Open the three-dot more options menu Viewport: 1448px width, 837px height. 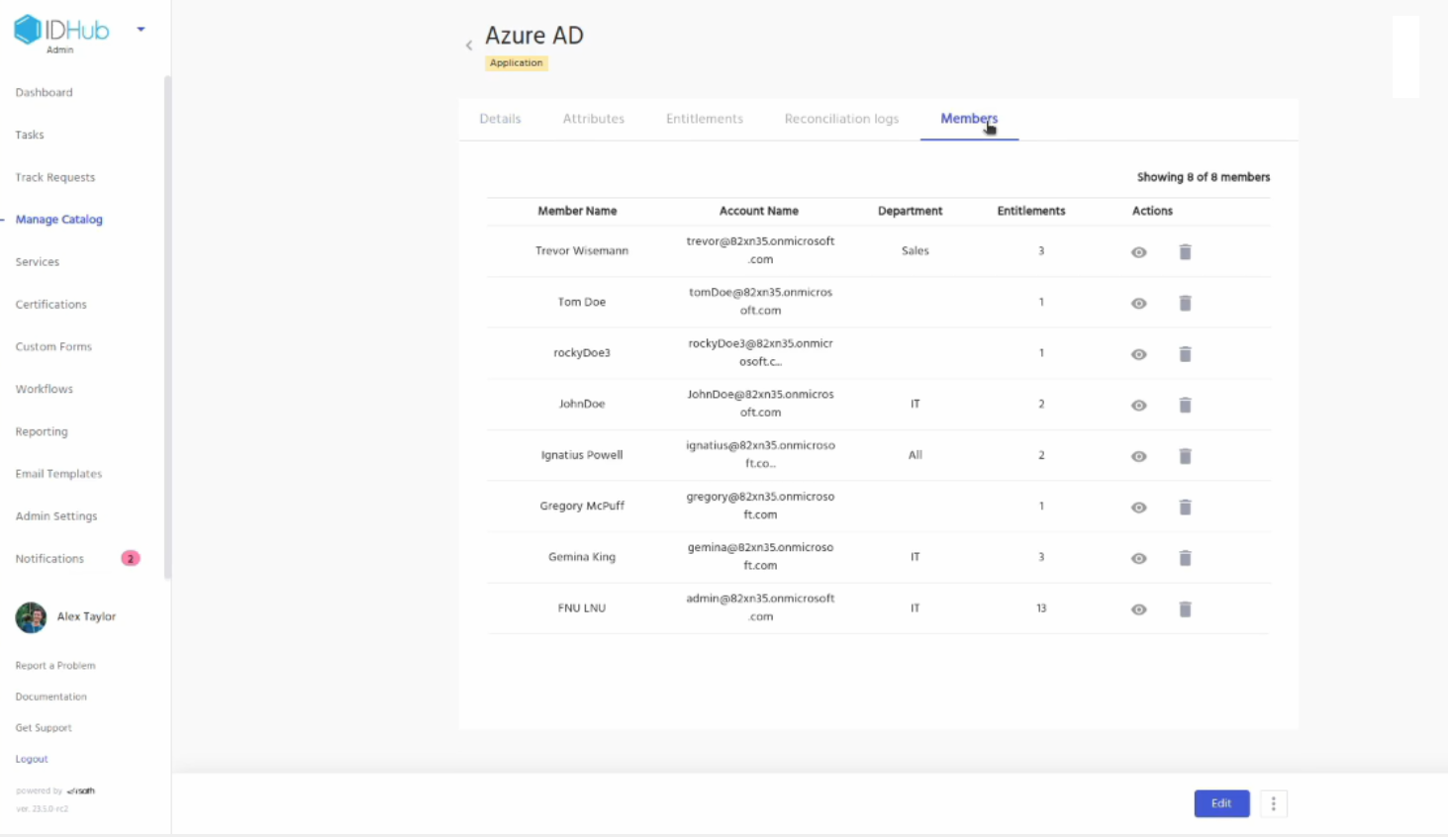click(x=1274, y=803)
